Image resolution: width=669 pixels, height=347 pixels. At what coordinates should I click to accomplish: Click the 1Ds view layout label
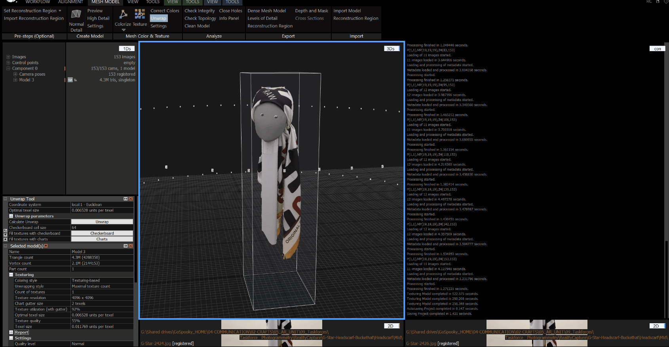[127, 49]
